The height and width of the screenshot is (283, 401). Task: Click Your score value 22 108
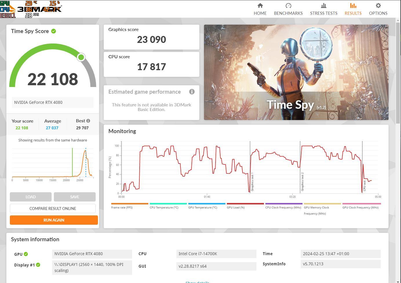pos(22,128)
